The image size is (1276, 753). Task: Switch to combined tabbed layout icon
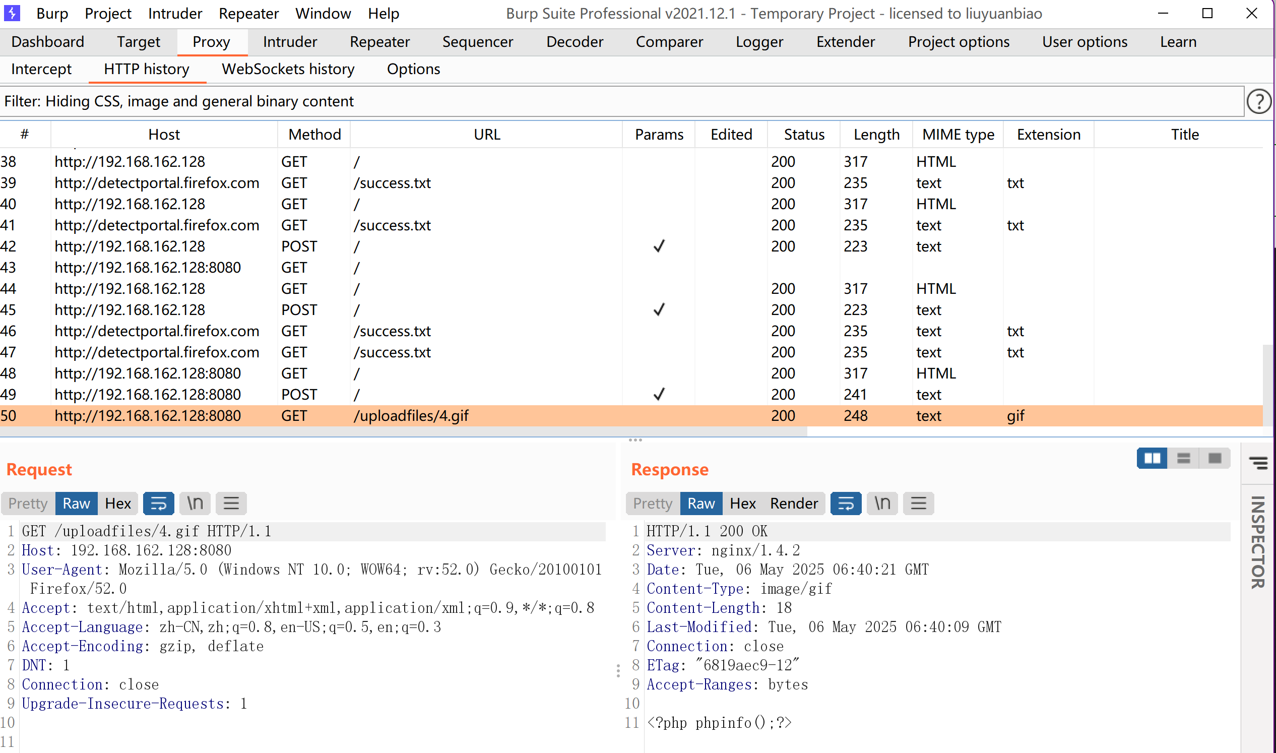click(1215, 459)
